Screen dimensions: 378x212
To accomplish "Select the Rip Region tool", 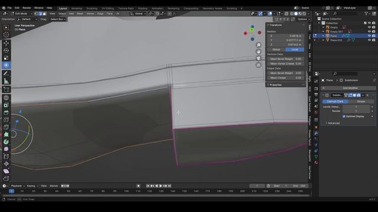I will click(6, 178).
